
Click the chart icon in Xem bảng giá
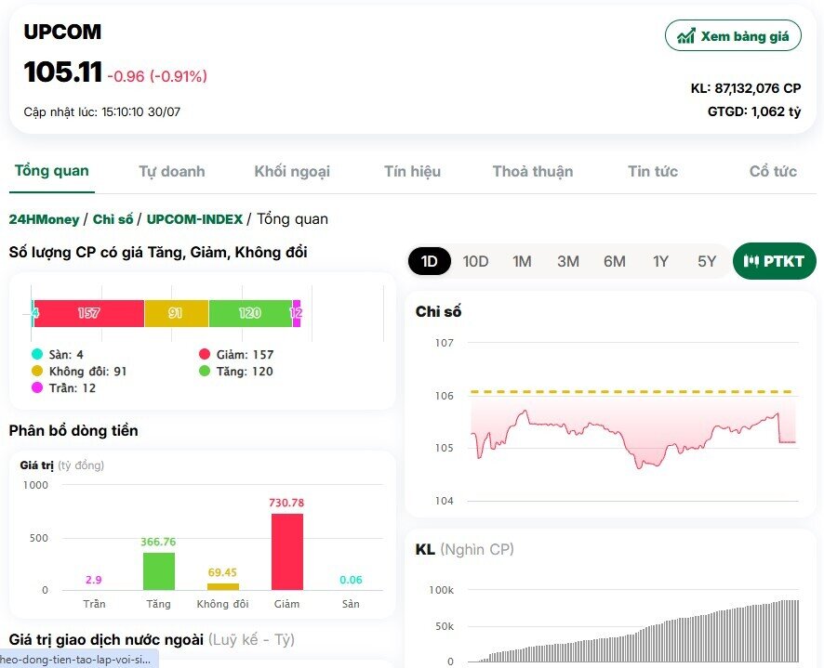[x=685, y=35]
